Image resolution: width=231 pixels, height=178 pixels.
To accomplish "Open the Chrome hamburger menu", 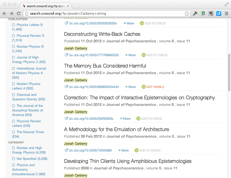I will coord(226,14).
